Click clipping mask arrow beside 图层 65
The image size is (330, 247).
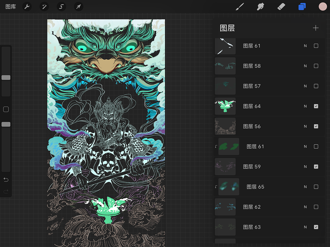[x=216, y=187]
